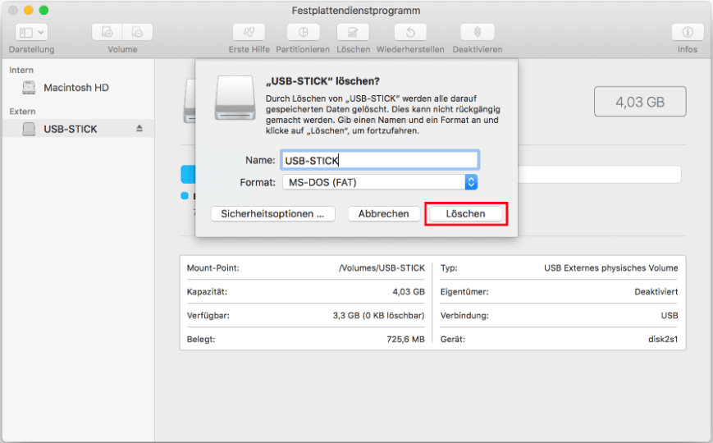Image resolution: width=713 pixels, height=443 pixels.
Task: Click the Name text field
Action: pyautogui.click(x=380, y=160)
